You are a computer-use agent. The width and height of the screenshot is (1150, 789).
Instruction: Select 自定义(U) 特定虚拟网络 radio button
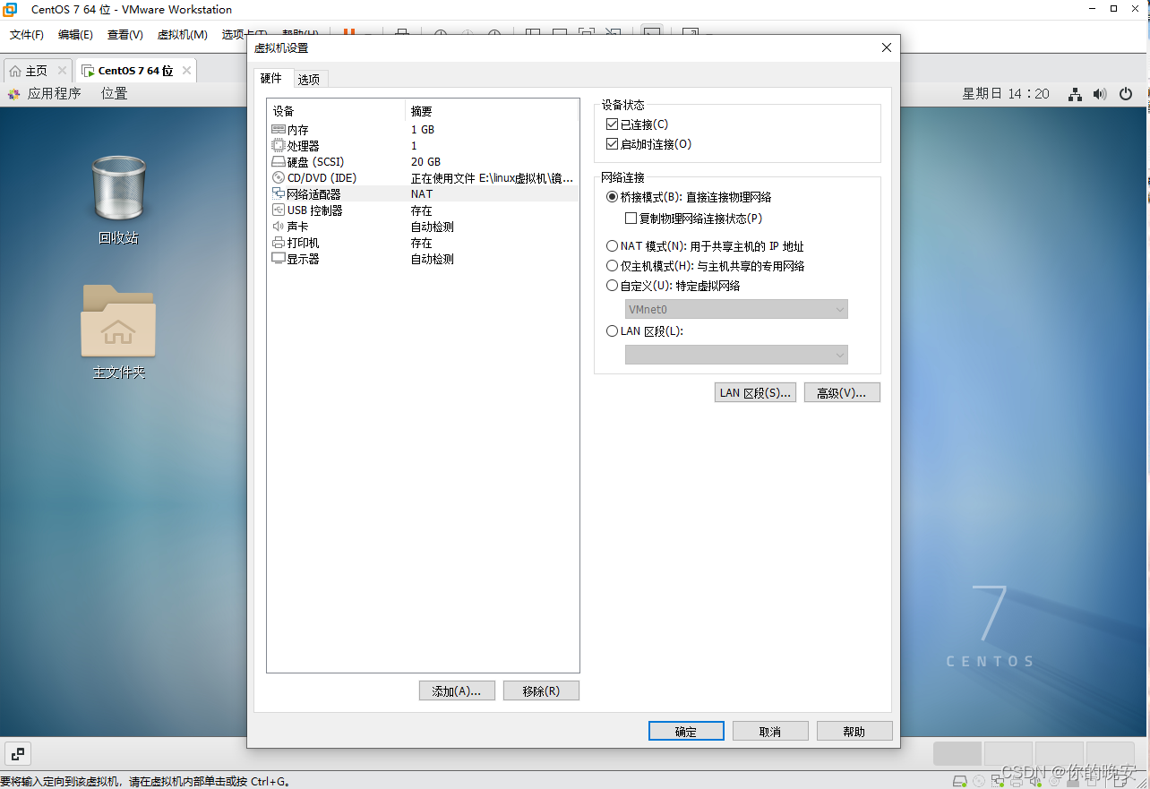click(x=613, y=286)
